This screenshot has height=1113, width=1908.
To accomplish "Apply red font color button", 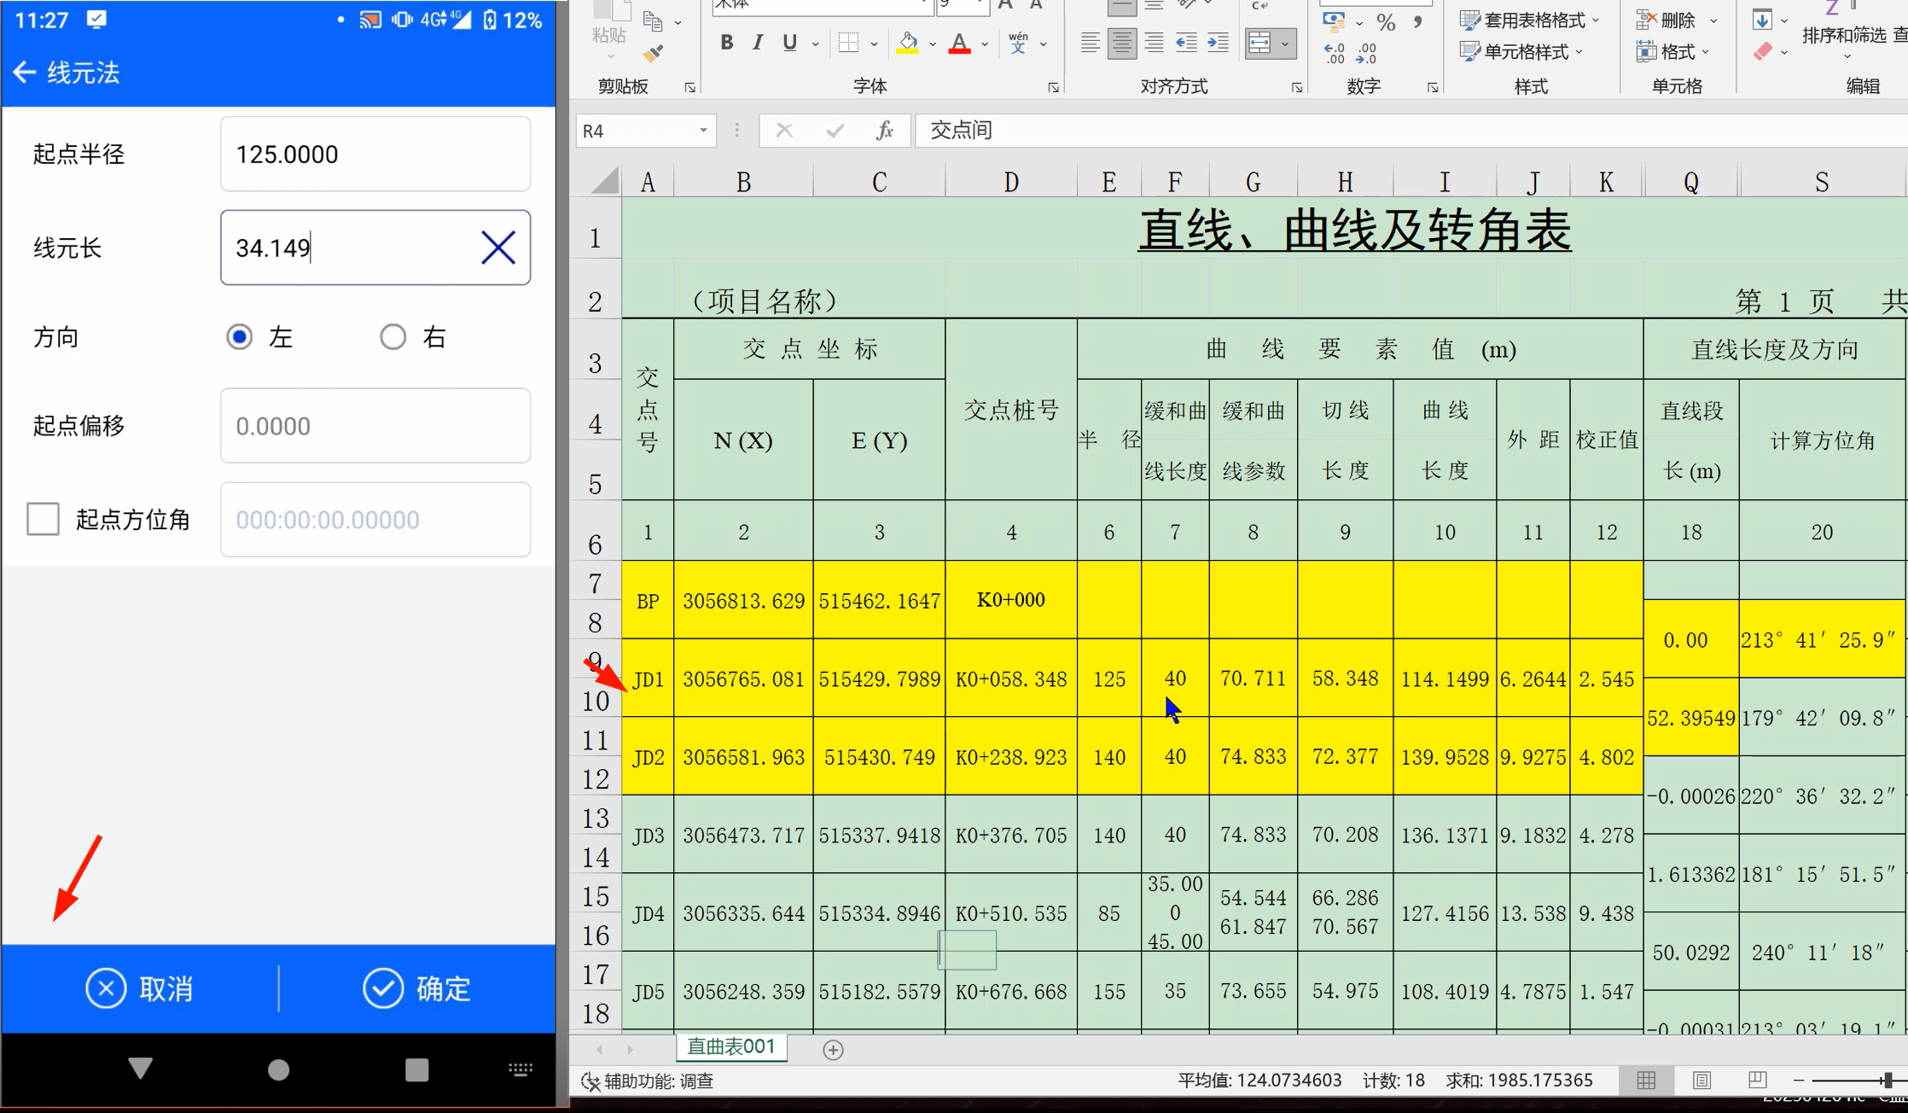I will [959, 43].
